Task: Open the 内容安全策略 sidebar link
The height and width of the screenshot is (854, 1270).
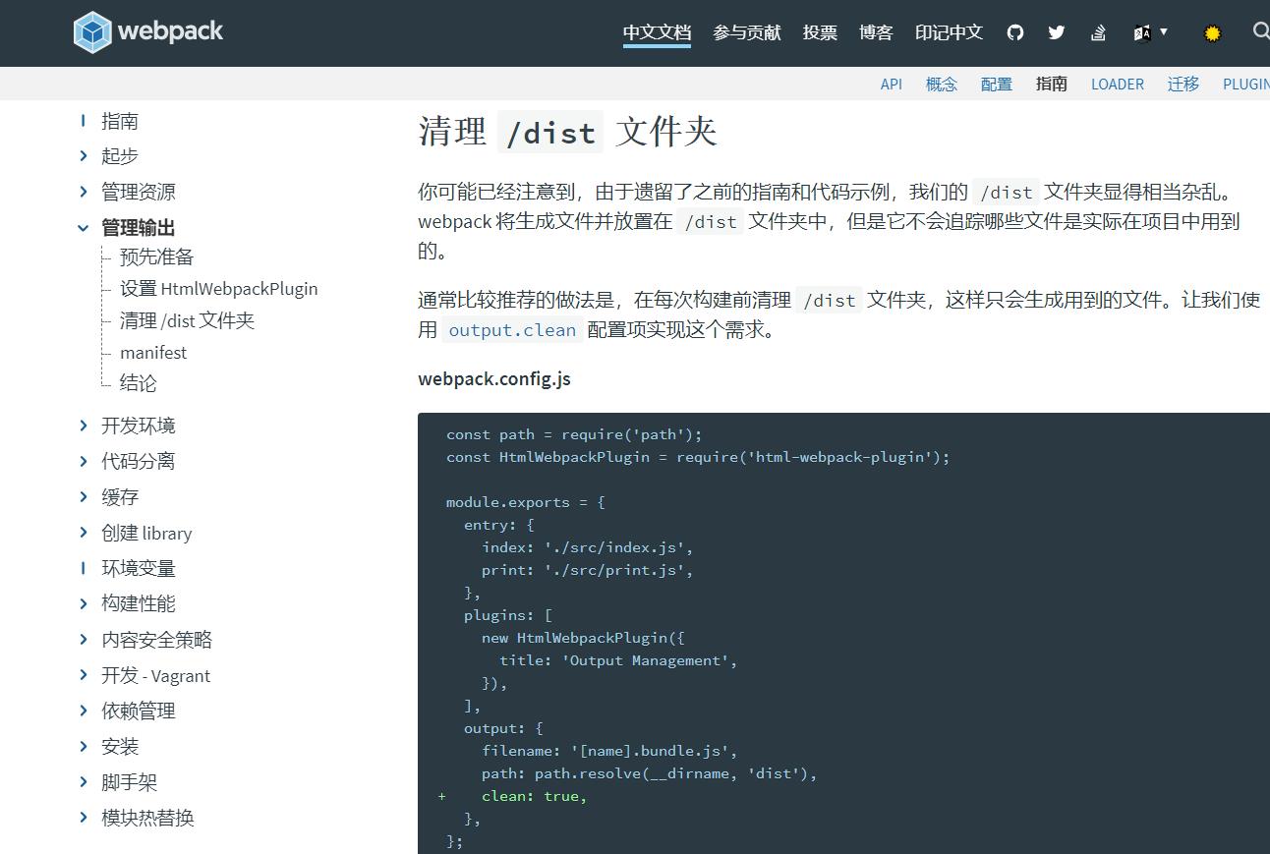Action: tap(157, 640)
